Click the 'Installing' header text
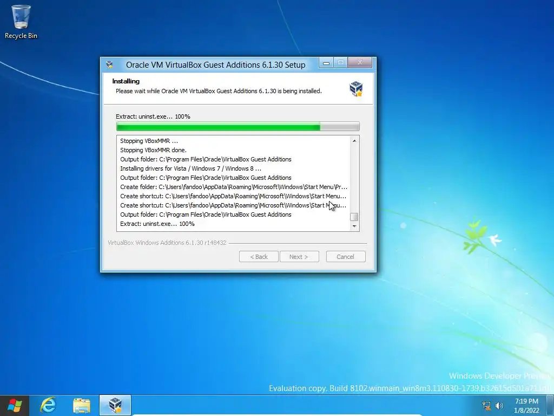Screen dimensions: 554x416 point(126,81)
